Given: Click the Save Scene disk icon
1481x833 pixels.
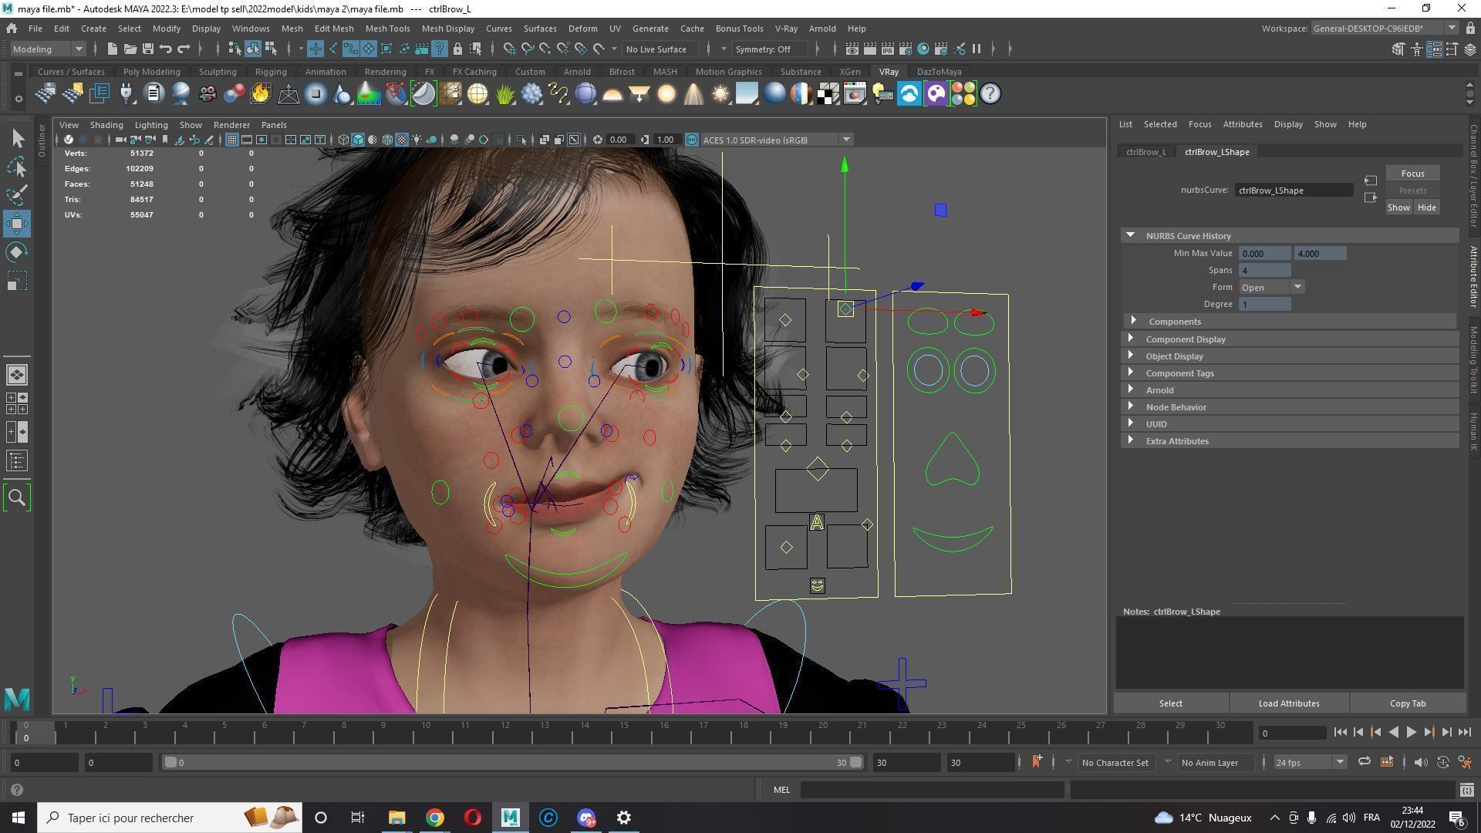Looking at the screenshot, I should [x=148, y=49].
